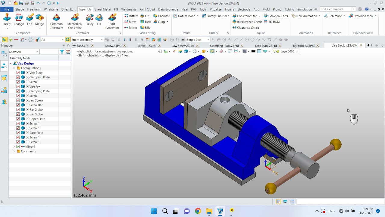The width and height of the screenshot is (385, 217).
Task: Open the Show All dropdown
Action: coord(23,52)
